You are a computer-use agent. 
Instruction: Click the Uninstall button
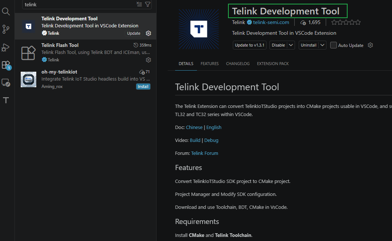(x=308, y=45)
